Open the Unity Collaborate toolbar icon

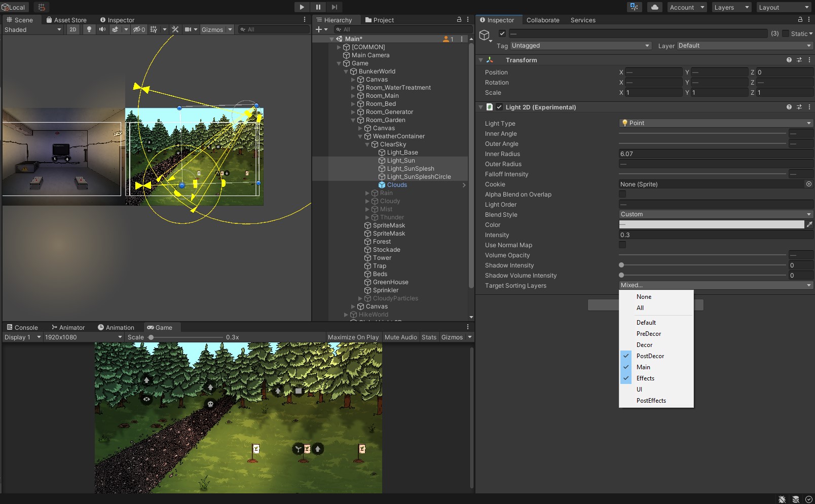[634, 7]
